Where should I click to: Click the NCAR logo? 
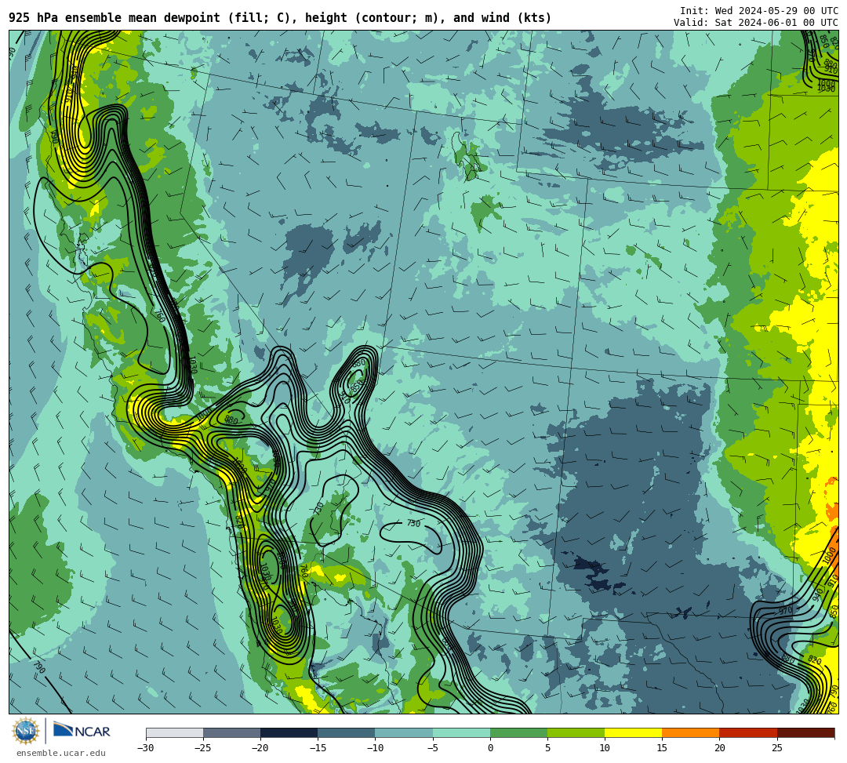click(82, 731)
